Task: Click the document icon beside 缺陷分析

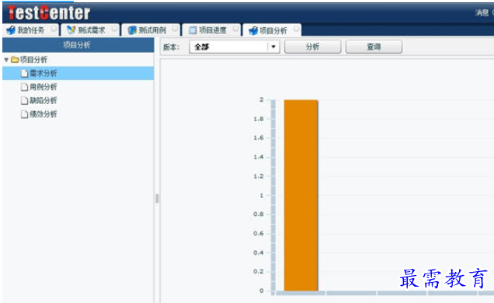Action: pyautogui.click(x=24, y=100)
